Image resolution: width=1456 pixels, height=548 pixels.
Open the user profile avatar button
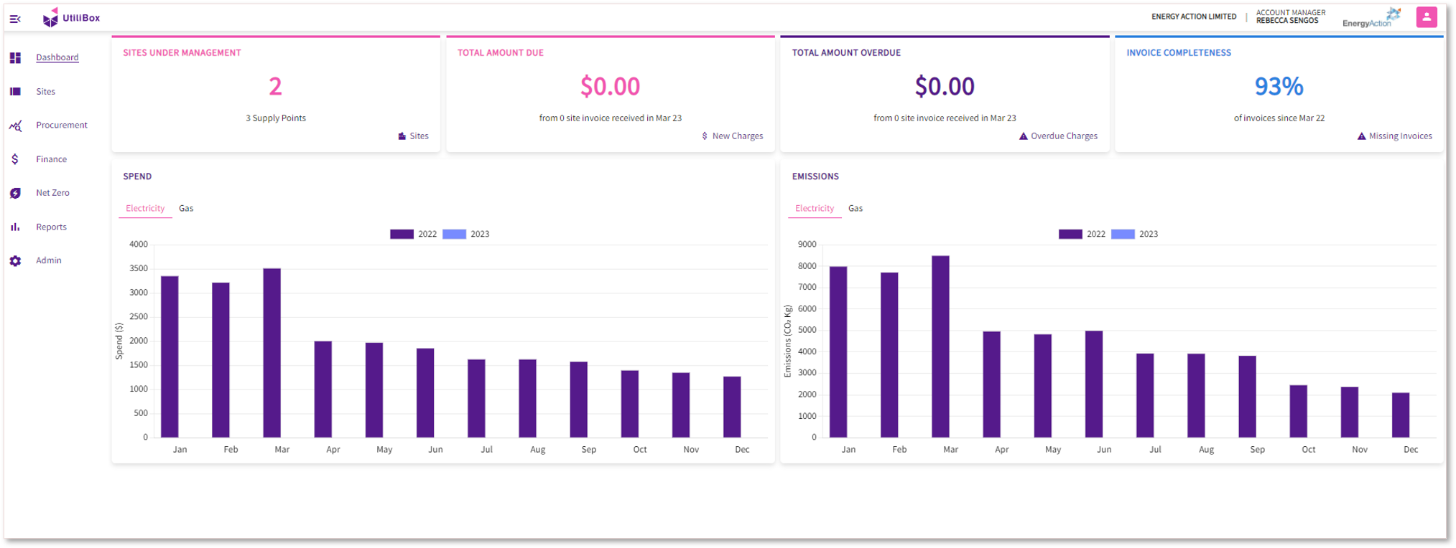1426,17
